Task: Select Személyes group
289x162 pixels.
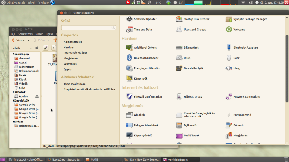Action: click(70, 64)
